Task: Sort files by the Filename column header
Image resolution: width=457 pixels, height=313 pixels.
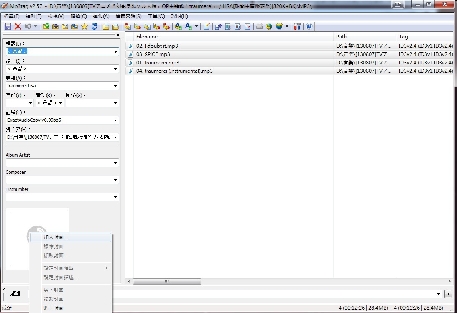Action: point(233,37)
